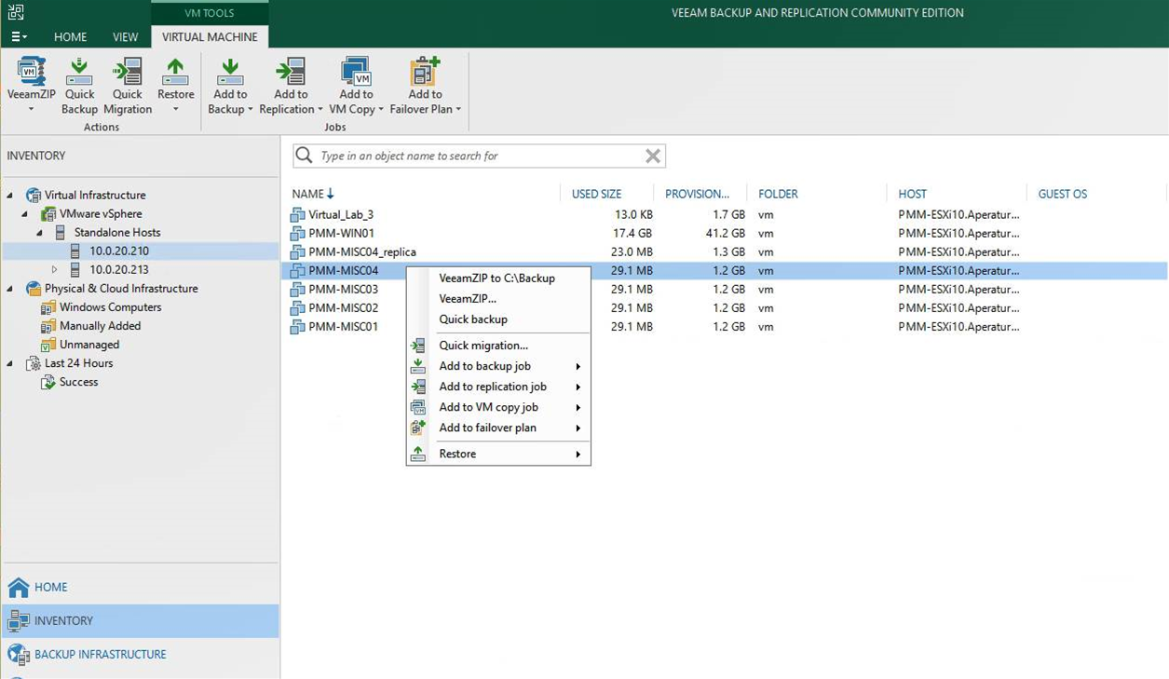Click the Add to VM Copy ribbon icon
1169x679 pixels.
click(x=356, y=72)
